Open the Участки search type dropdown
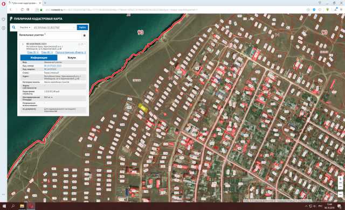This screenshot has height=210, width=345. tap(25, 27)
